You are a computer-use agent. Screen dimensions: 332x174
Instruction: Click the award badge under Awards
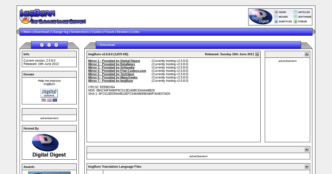tap(49, 173)
